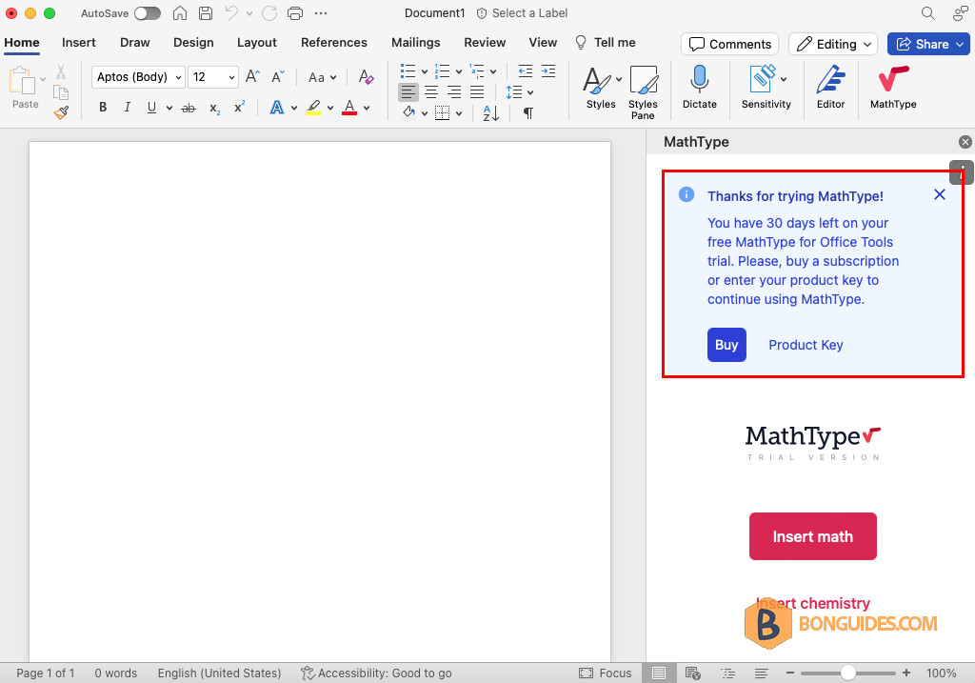This screenshot has height=683, width=975.
Task: Toggle strikethrough formatting
Action: pos(189,109)
